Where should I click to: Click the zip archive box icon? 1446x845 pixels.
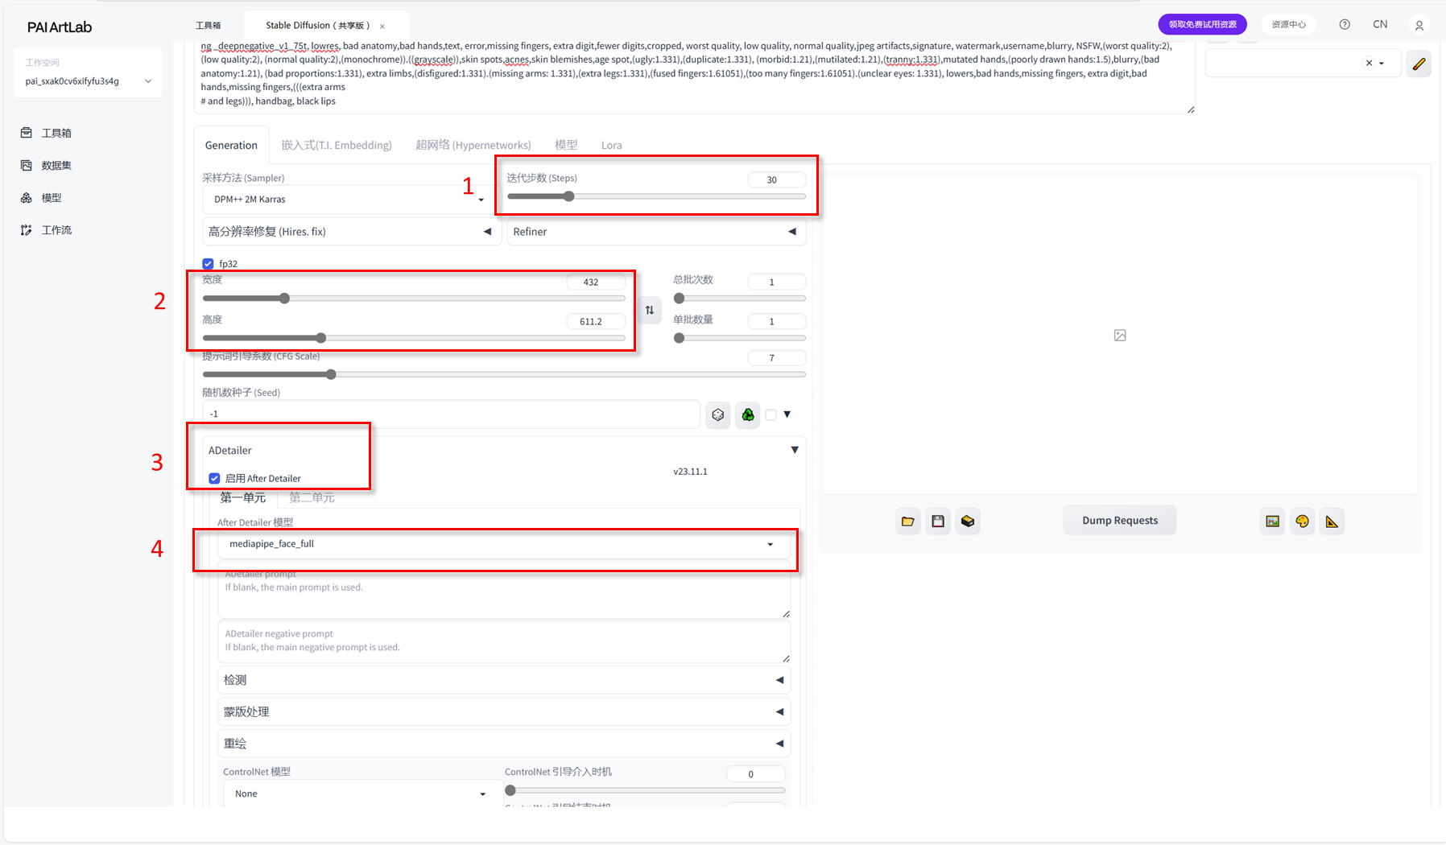pos(968,521)
